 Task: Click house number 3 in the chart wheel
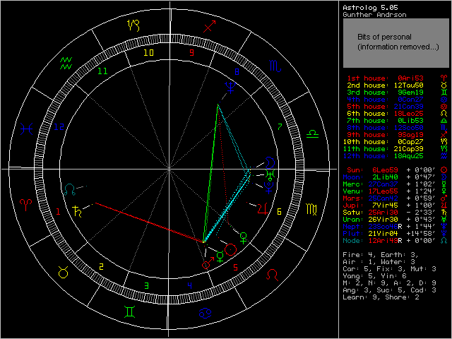146,285
